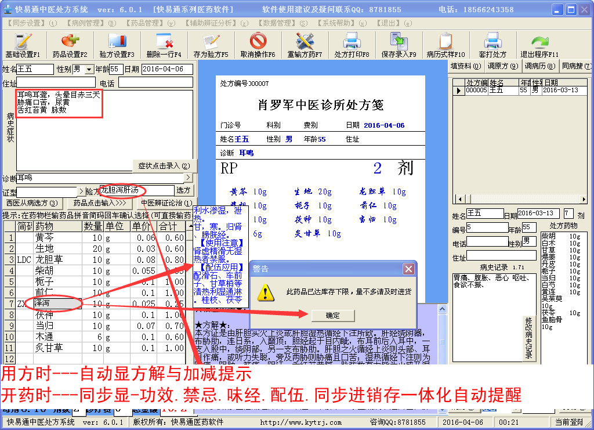Open 基础设置 from the toolbar

[23, 45]
